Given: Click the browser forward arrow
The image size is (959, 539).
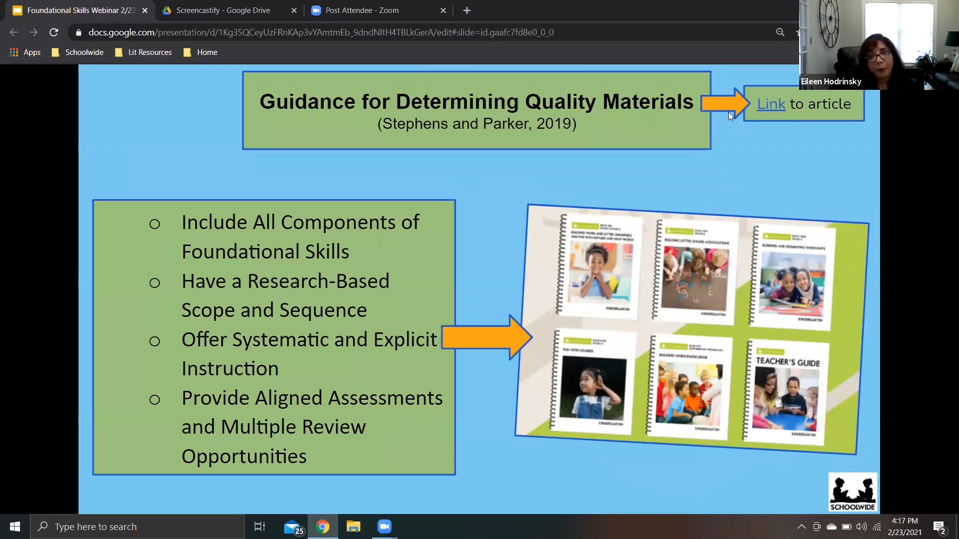Looking at the screenshot, I should click(x=33, y=32).
